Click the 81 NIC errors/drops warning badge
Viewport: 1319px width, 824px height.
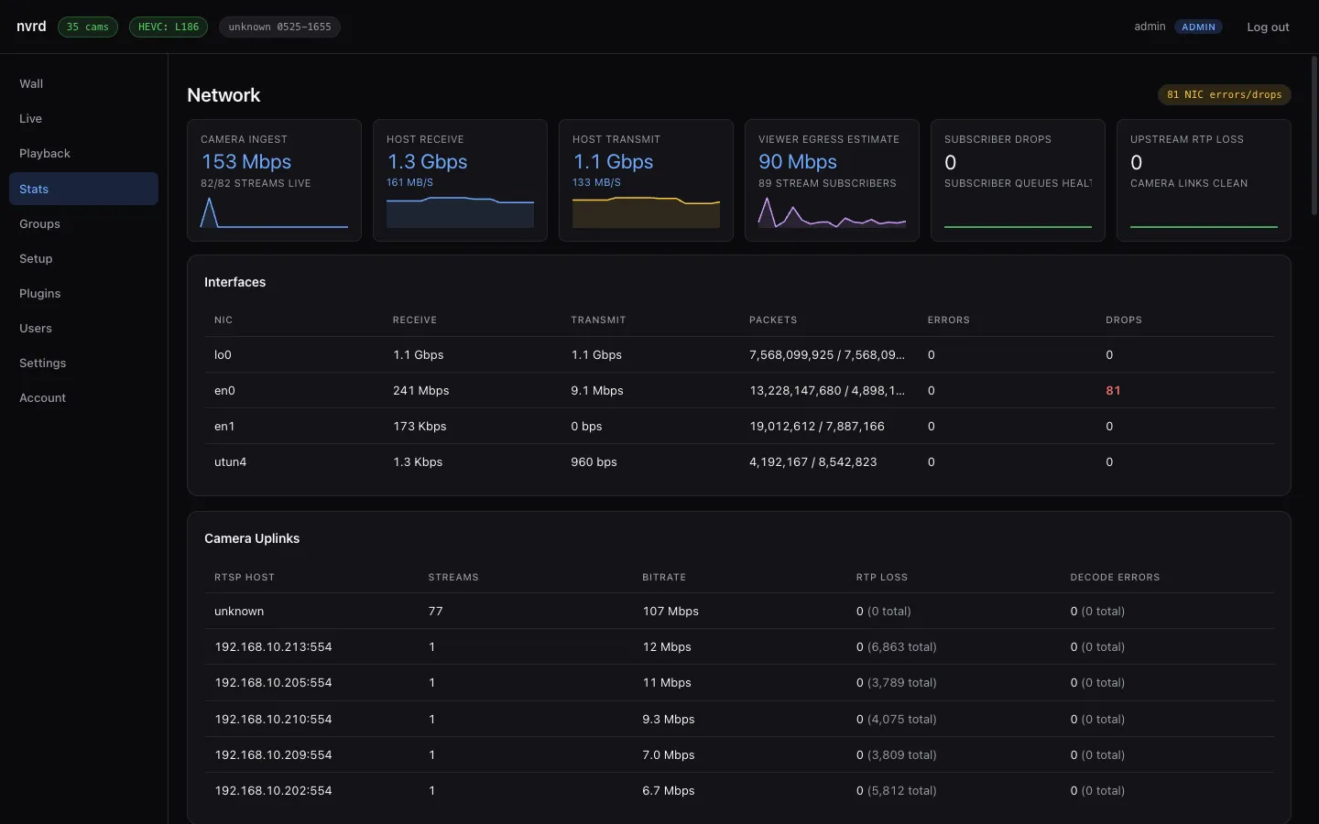1225,94
